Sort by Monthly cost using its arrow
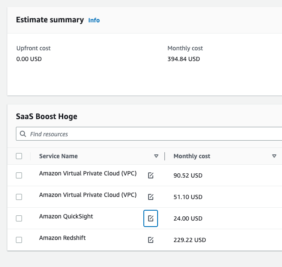Viewport: 282px width, 267px height. coord(274,156)
